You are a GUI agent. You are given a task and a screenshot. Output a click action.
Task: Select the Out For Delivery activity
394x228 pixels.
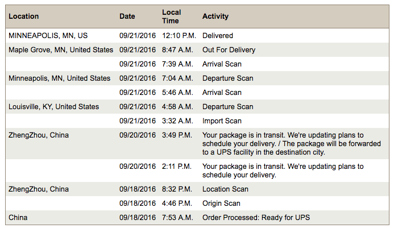pos(229,50)
